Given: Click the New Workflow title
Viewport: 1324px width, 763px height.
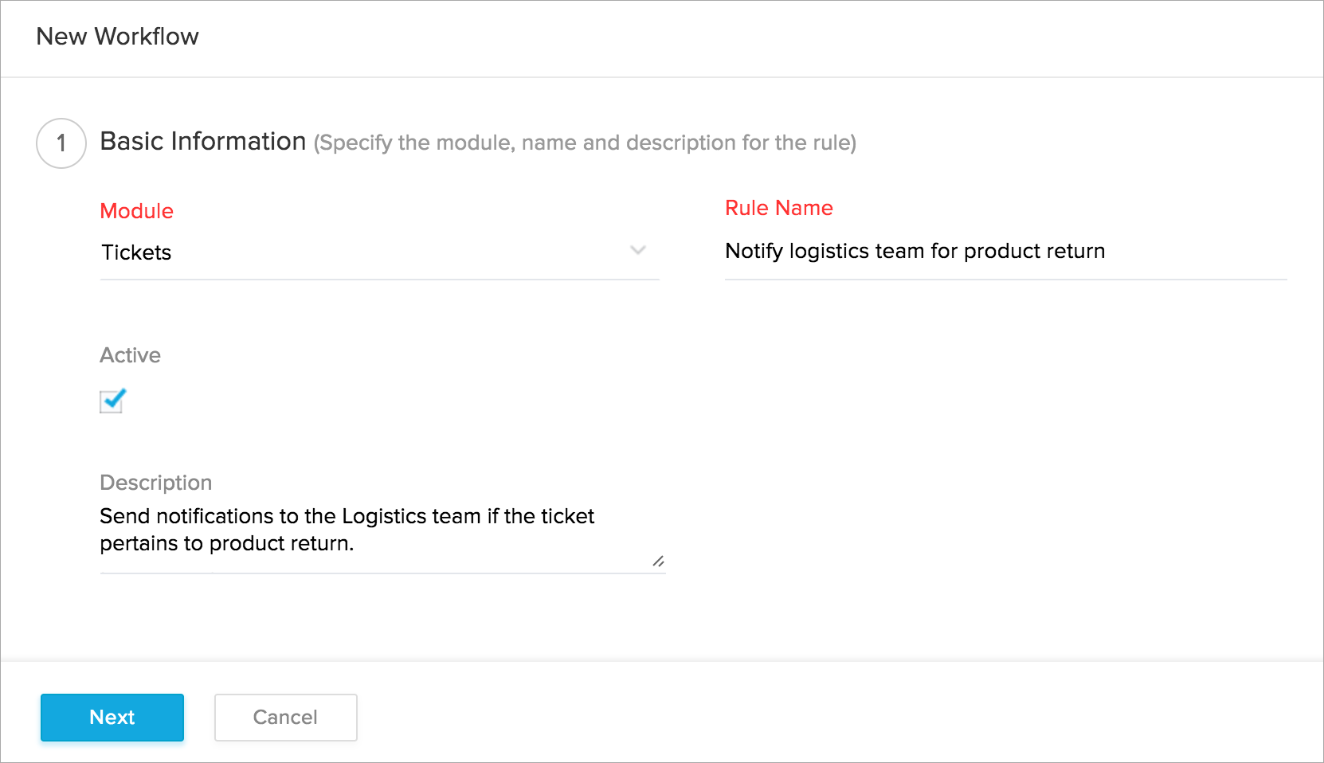Looking at the screenshot, I should click(x=117, y=37).
